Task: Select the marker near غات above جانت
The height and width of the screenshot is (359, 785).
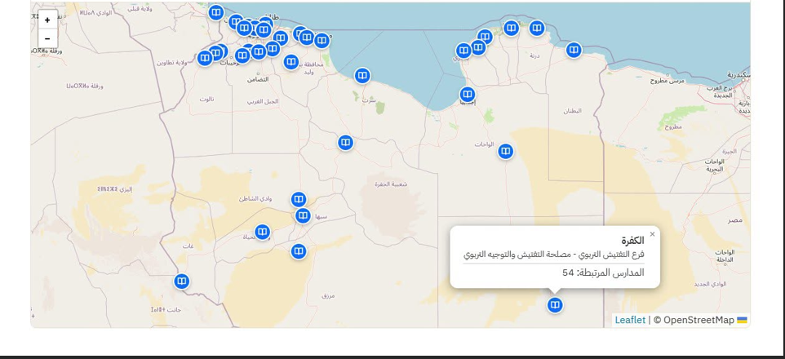Action: (x=182, y=281)
